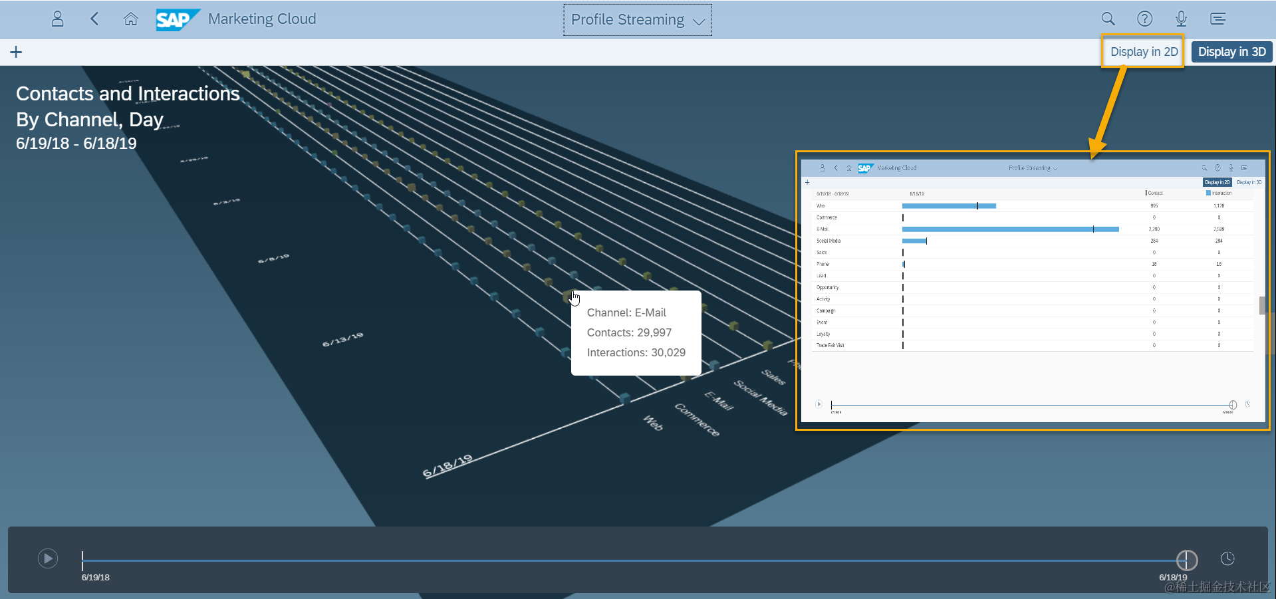Open the list menu icon in header
The height and width of the screenshot is (599, 1276).
pyautogui.click(x=1218, y=19)
